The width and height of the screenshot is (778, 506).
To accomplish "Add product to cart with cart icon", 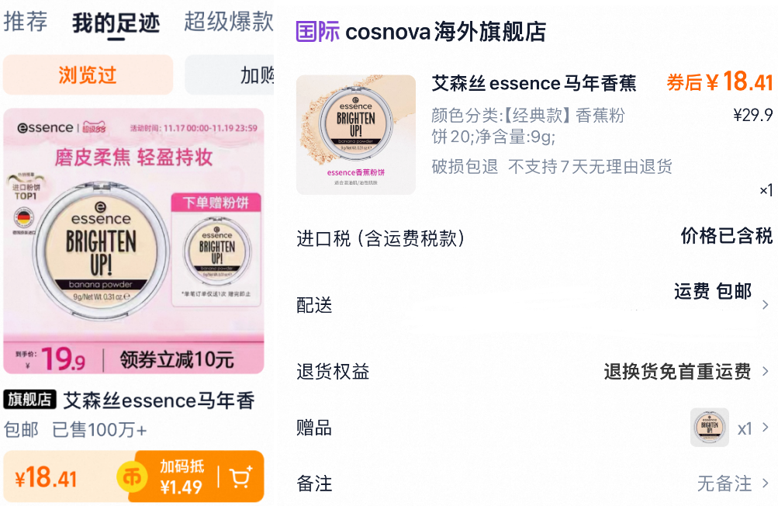I will tap(242, 478).
